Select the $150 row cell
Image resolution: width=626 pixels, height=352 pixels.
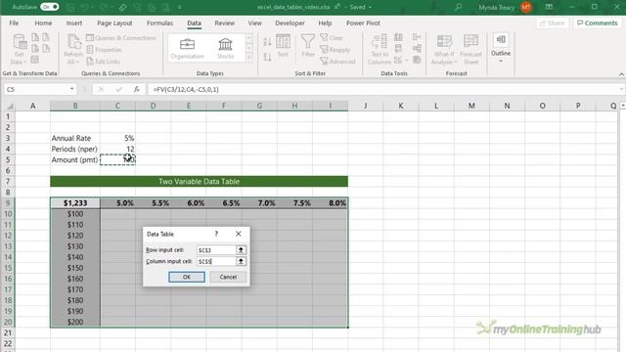[x=75, y=268]
